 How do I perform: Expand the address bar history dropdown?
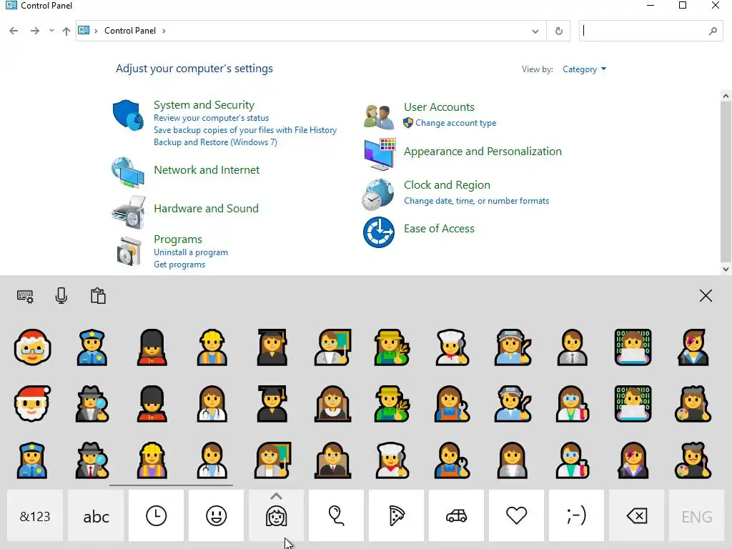click(x=535, y=31)
